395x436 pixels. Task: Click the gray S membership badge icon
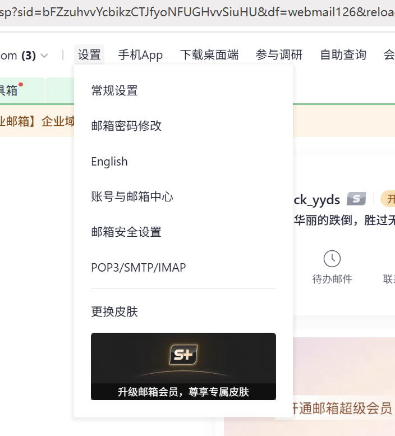[x=356, y=199]
